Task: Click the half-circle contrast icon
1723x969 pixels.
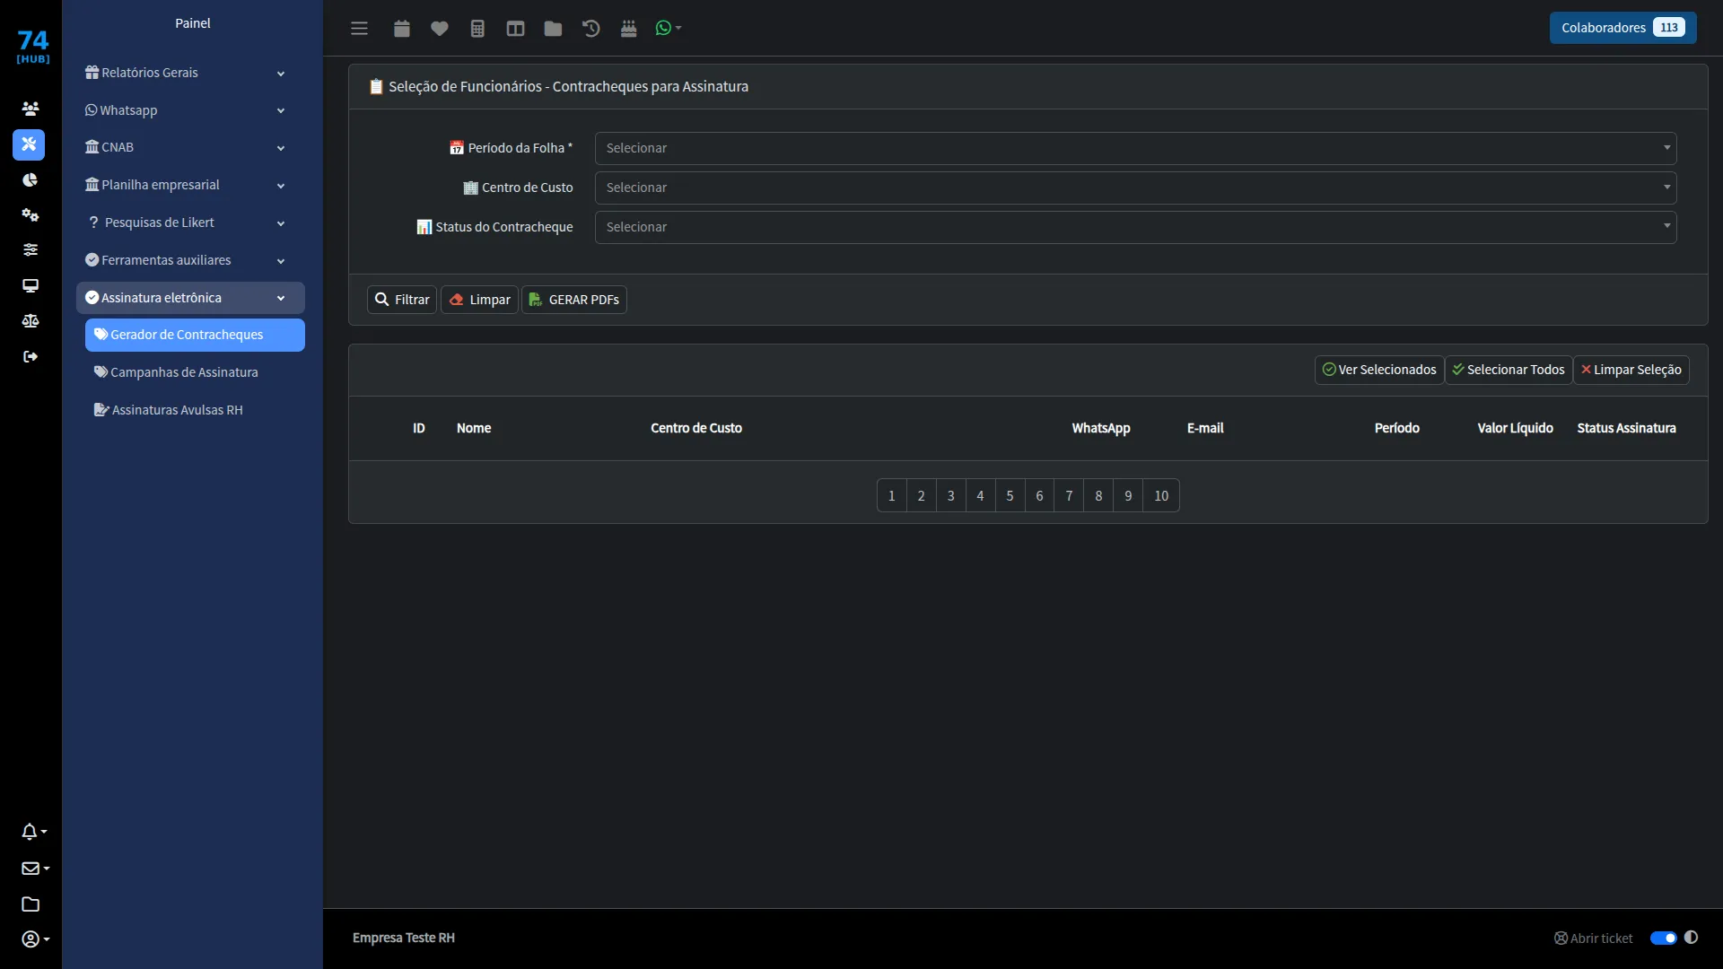Action: click(1691, 938)
